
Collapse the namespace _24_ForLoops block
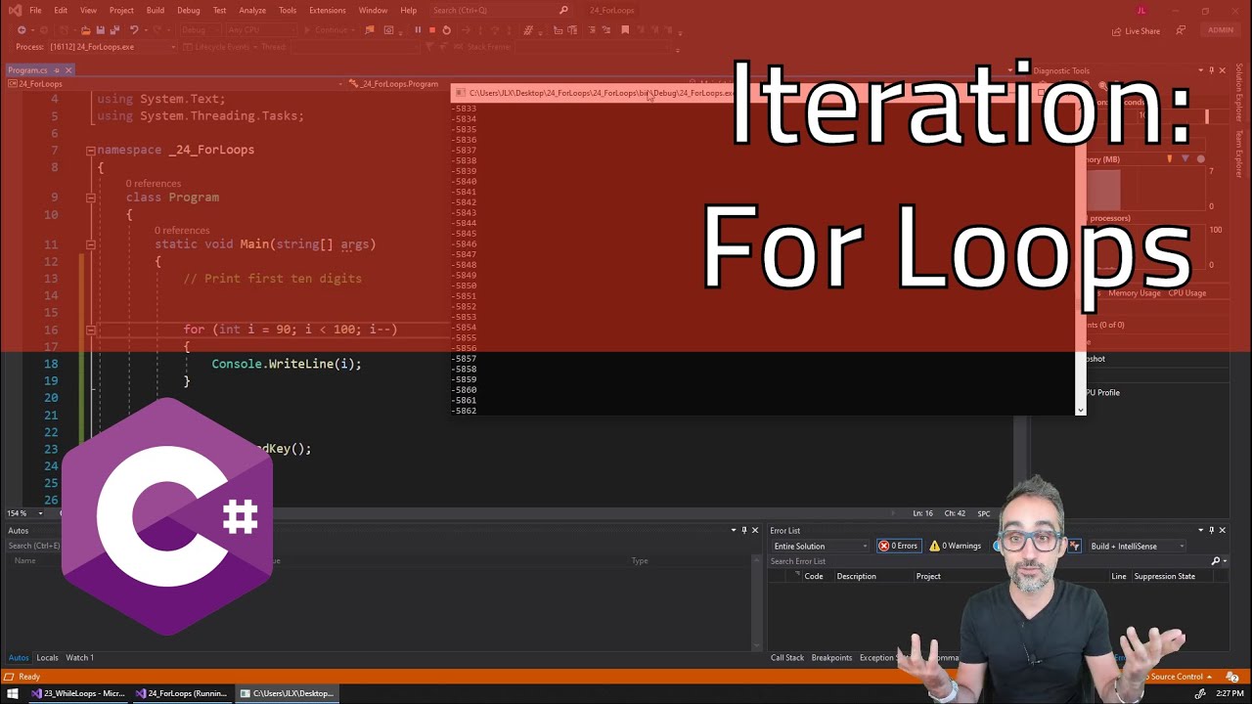pyautogui.click(x=90, y=151)
